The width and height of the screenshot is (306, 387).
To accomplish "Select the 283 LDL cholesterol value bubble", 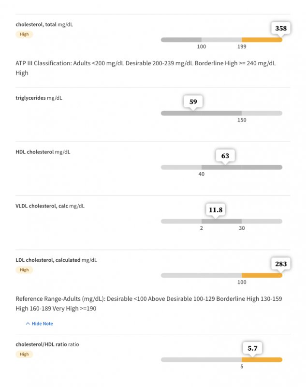I will point(281,264).
